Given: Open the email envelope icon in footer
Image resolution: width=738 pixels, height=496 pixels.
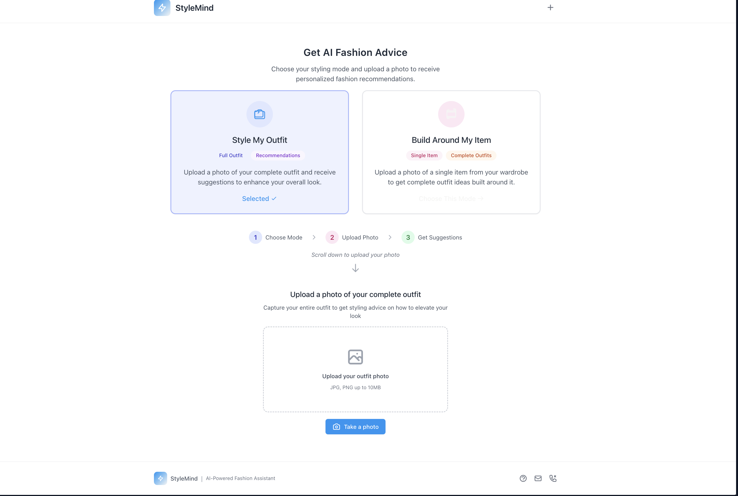Looking at the screenshot, I should pyautogui.click(x=538, y=478).
